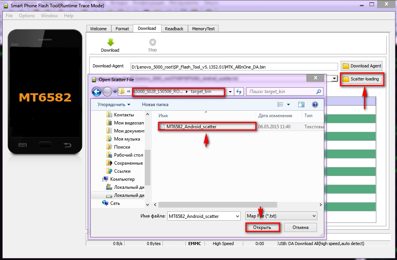The height and width of the screenshot is (260, 397).
Task: Expand the view options dropdown arrow
Action: [288, 105]
